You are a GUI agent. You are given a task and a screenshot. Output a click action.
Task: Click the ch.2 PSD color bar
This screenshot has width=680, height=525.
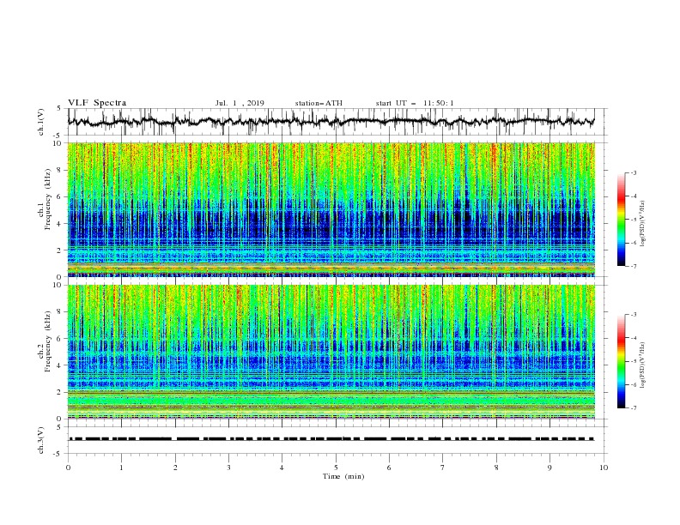(x=621, y=361)
